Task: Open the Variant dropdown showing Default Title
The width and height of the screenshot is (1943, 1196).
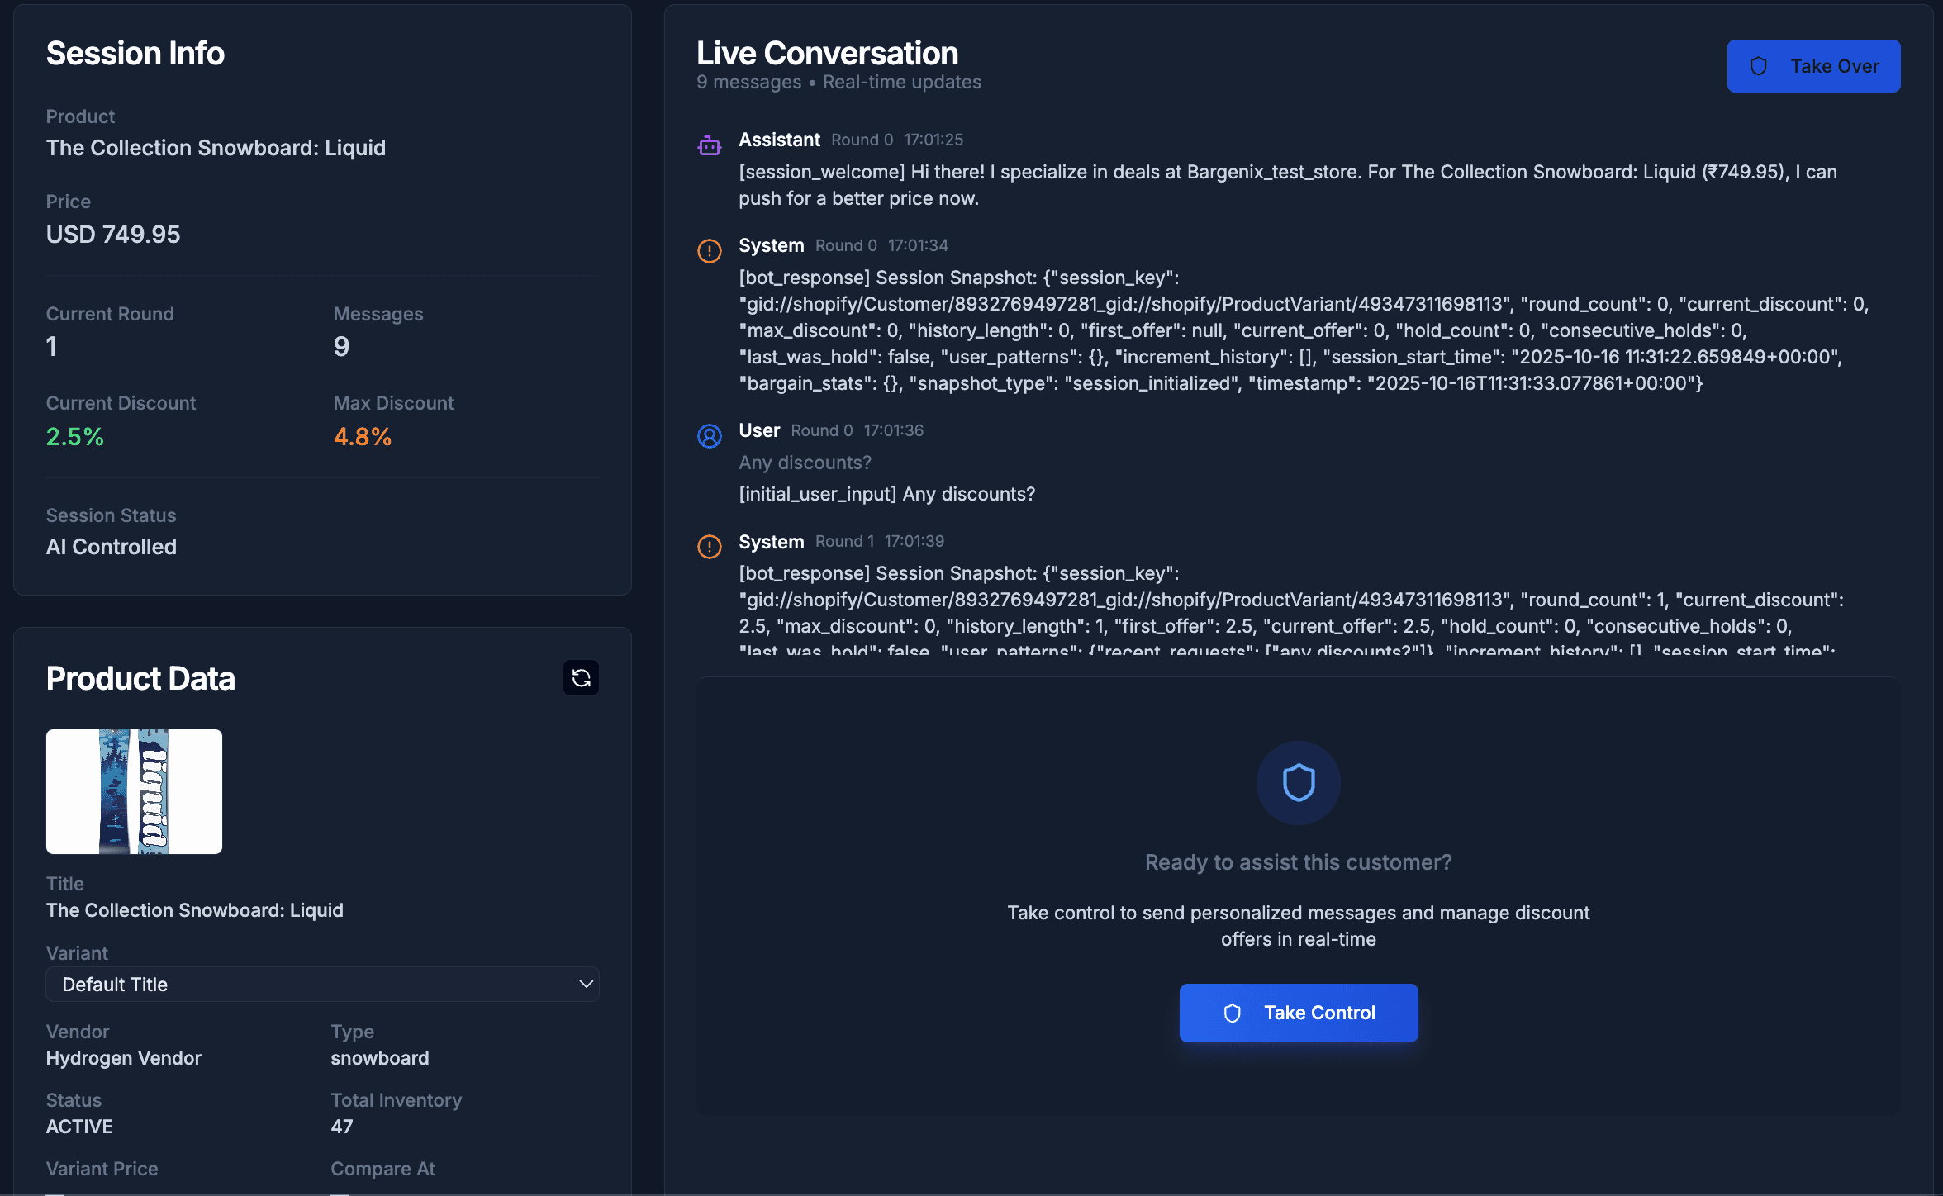Action: pyautogui.click(x=322, y=984)
